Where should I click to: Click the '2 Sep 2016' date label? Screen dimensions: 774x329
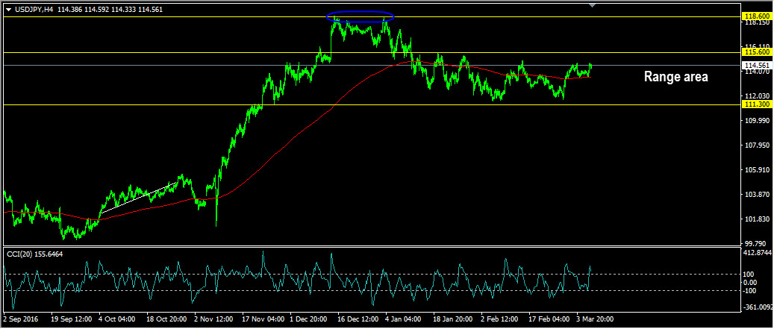(19, 319)
